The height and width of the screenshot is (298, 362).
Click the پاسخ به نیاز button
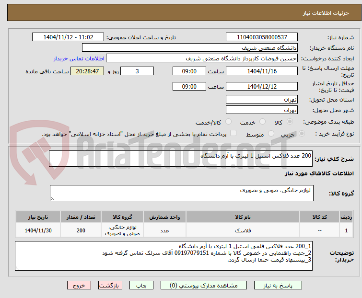coord(278,286)
